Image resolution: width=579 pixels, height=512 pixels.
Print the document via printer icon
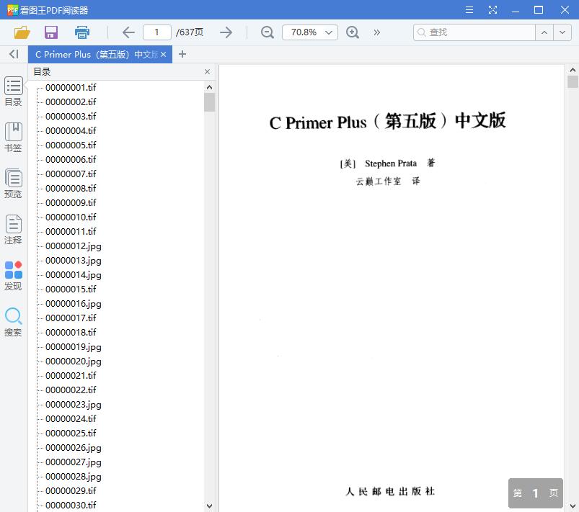[x=82, y=32]
